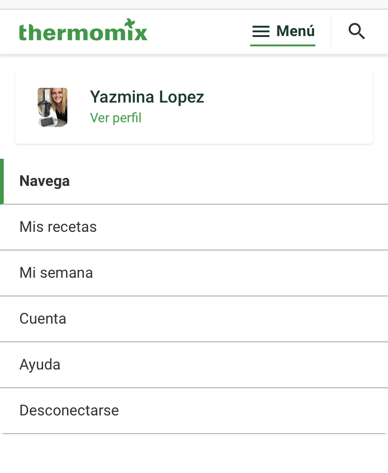Open Mis recetas section
The height and width of the screenshot is (473, 388).
coord(58,227)
